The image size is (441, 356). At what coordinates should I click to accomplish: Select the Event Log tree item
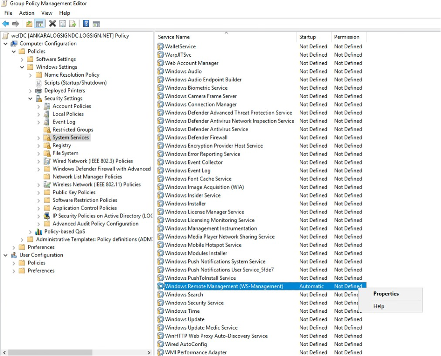64,122
